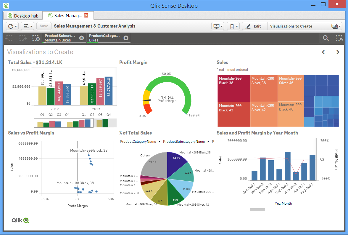
Task: Go to the next sheet
Action: (x=338, y=52)
